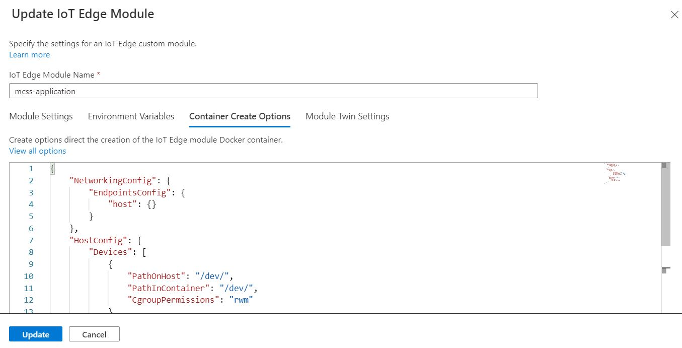
Task: Click the editor minimap preview
Action: [x=614, y=174]
